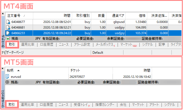Click time 2020.12.08 08:52:21
The height and width of the screenshot is (110, 183).
(57, 27)
